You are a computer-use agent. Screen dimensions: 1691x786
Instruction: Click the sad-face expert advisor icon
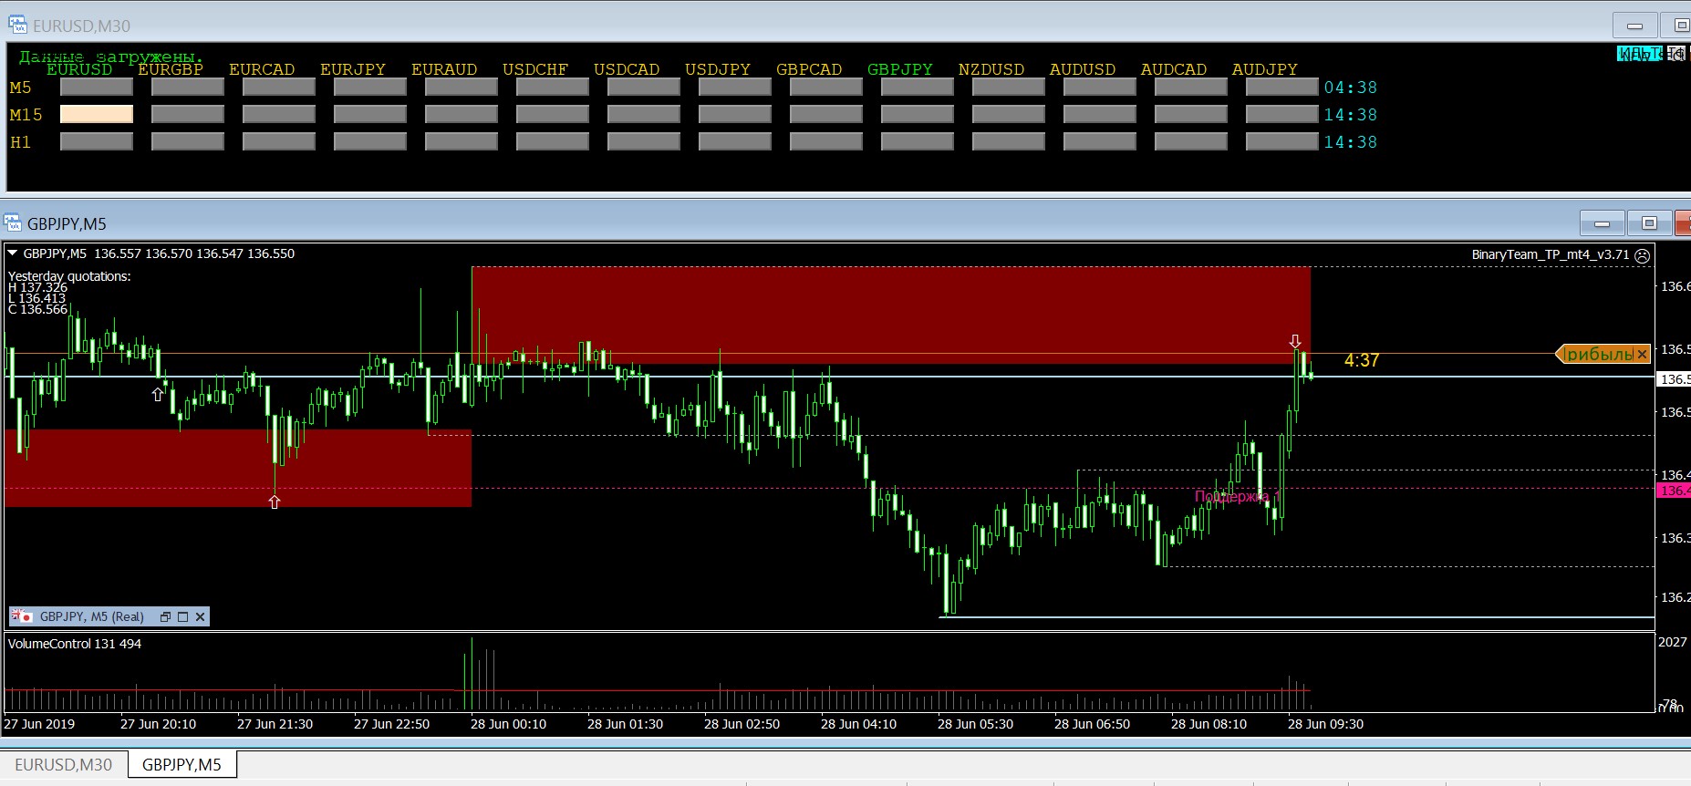tap(1642, 255)
